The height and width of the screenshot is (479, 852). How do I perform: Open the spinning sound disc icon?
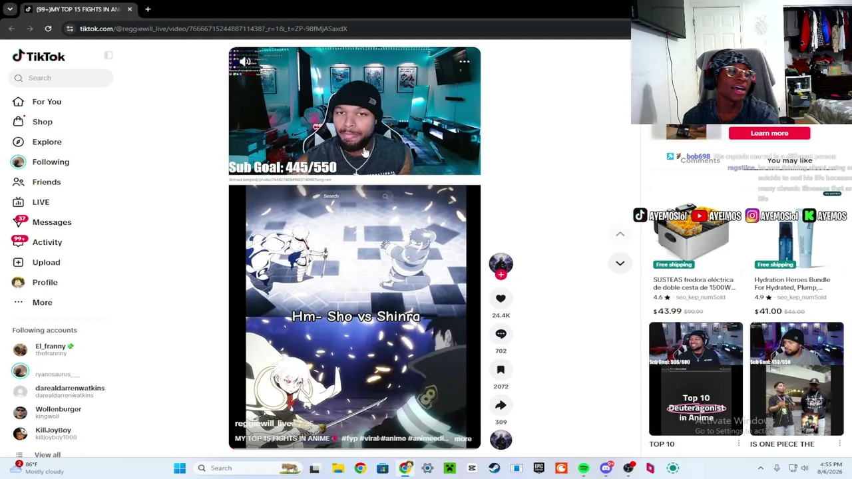(501, 439)
